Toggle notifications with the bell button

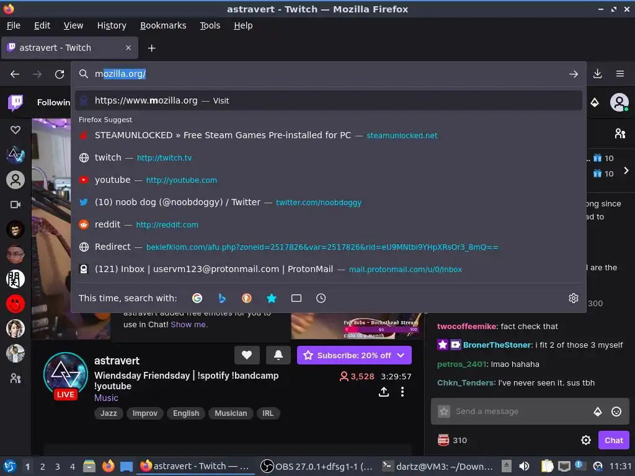(278, 355)
